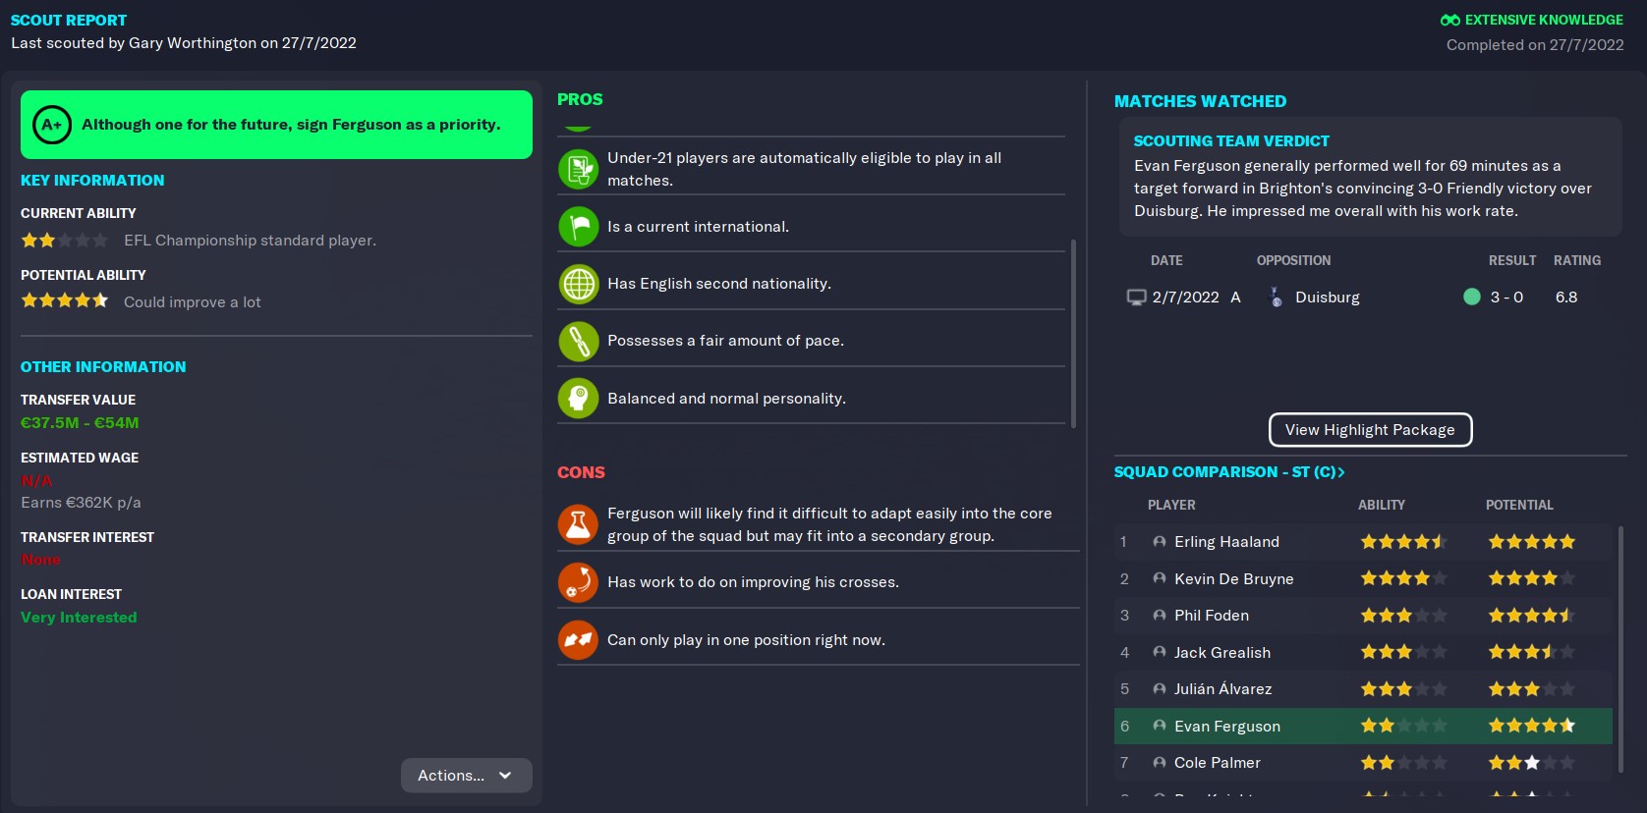
Task: Click the squad comparison list scrollbar
Action: (1620, 648)
